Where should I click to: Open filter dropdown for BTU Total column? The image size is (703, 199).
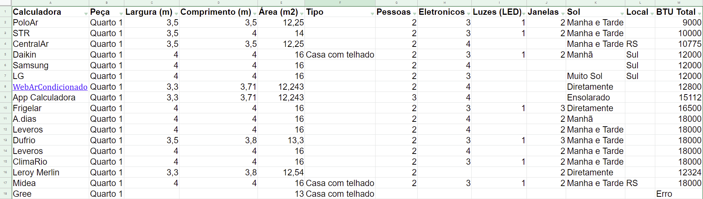tap(699, 14)
